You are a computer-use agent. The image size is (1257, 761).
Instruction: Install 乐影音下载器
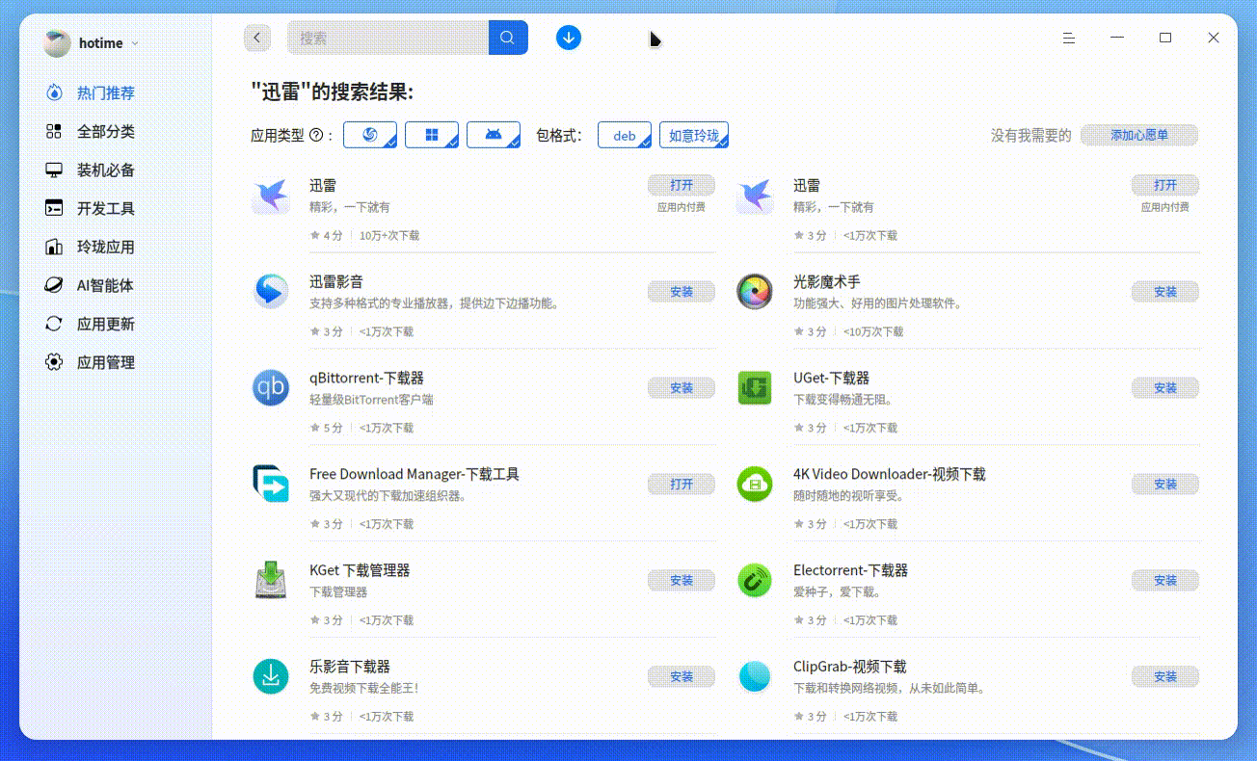[x=682, y=676]
